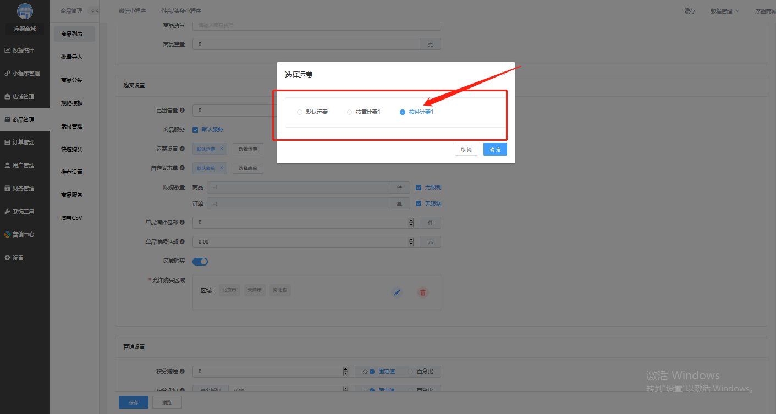Remove the 默认运费 tag with its x
Image resolution: width=776 pixels, height=414 pixels.
click(221, 148)
